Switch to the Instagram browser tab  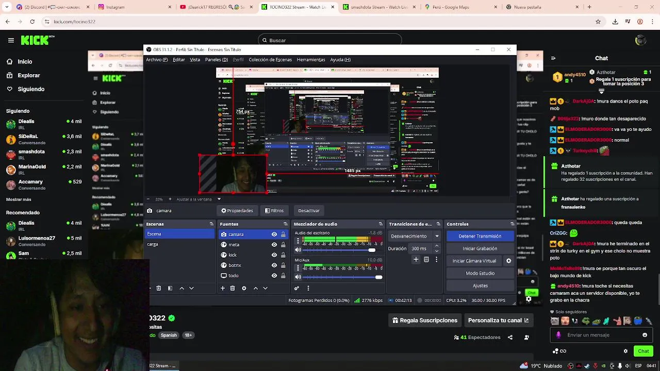tap(131, 7)
